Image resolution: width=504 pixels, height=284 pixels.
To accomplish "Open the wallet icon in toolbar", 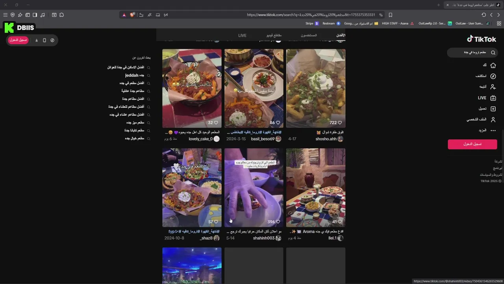I will [x=28, y=15].
